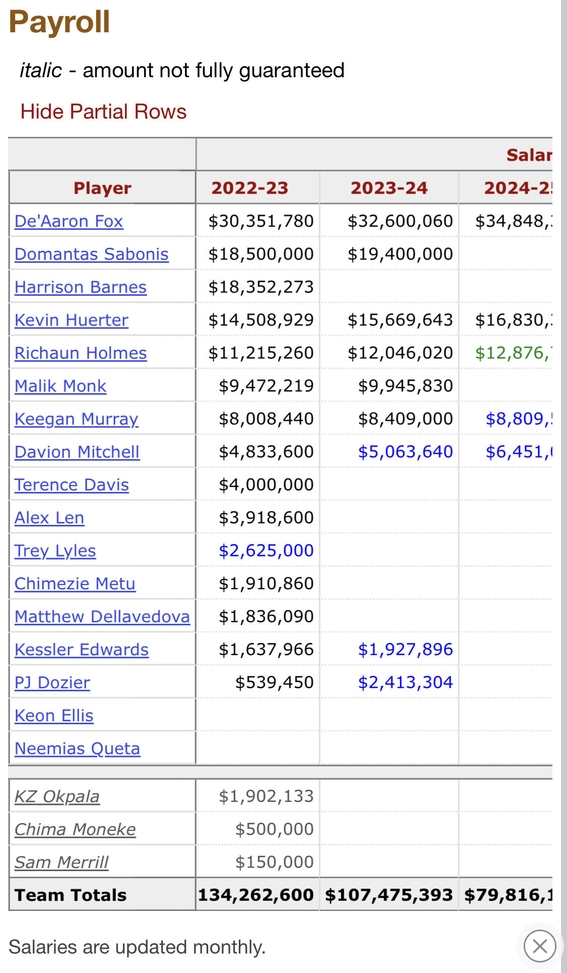The image size is (567, 973).
Task: Open De'Aaron Fox player page
Action: pos(69,221)
